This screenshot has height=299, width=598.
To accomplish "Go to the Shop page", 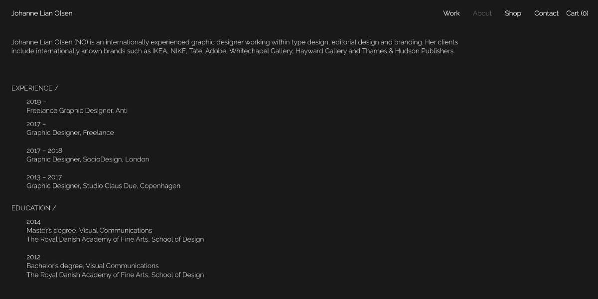I will 513,13.
